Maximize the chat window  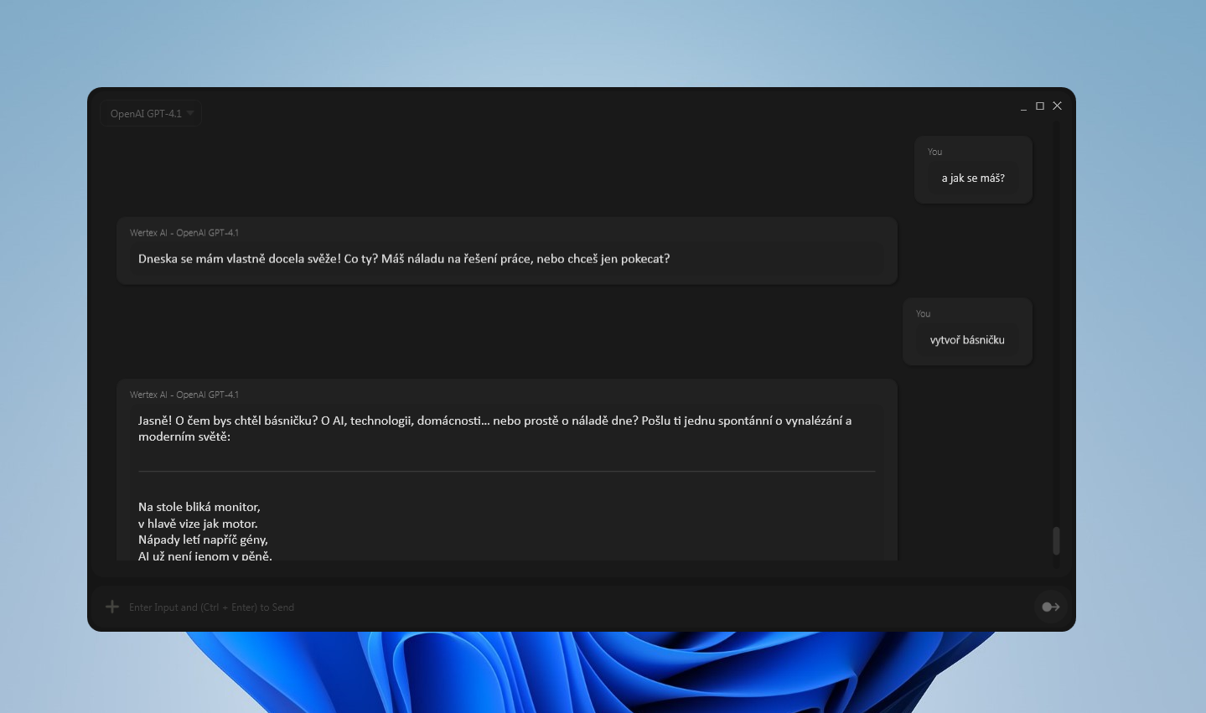point(1040,106)
